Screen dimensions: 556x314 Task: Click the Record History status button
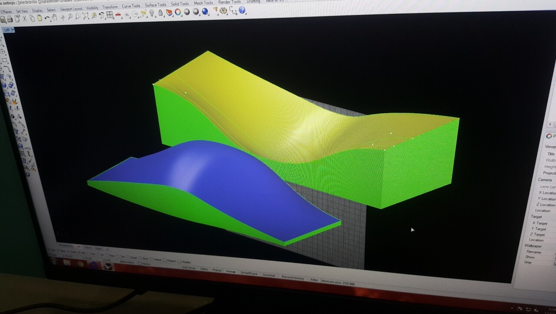(293, 278)
